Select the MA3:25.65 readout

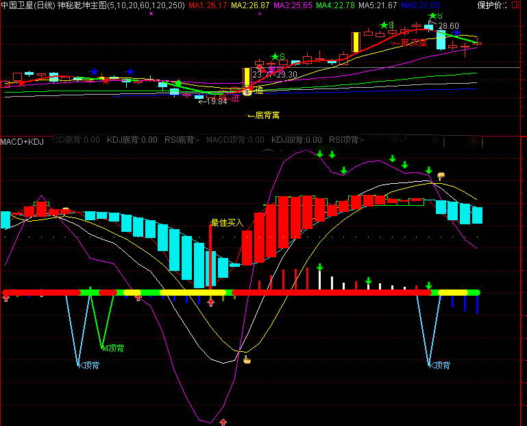click(293, 5)
